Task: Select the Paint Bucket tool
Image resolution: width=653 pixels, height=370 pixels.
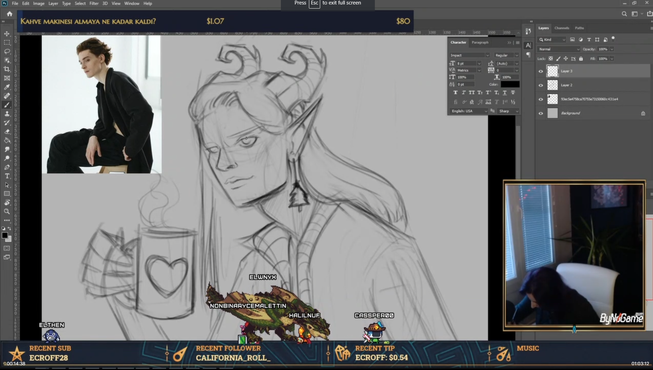Action: click(7, 140)
